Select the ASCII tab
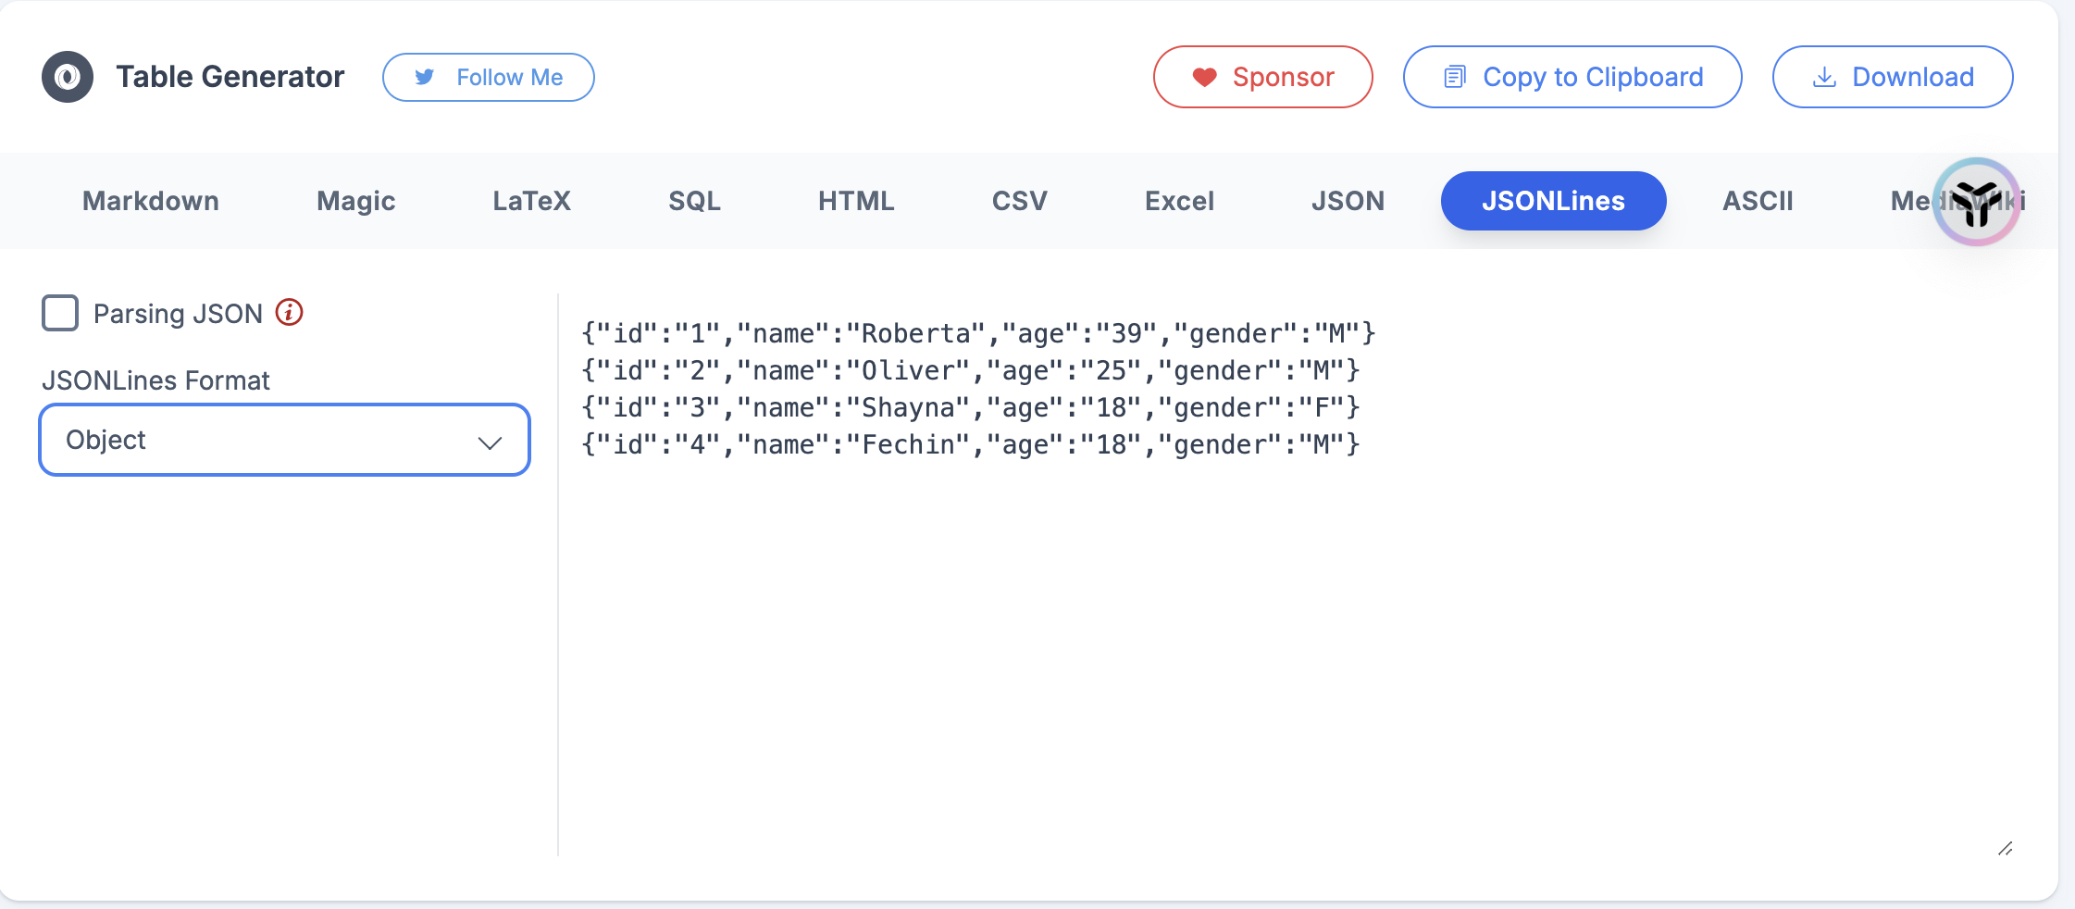The height and width of the screenshot is (909, 2075). tap(1757, 201)
